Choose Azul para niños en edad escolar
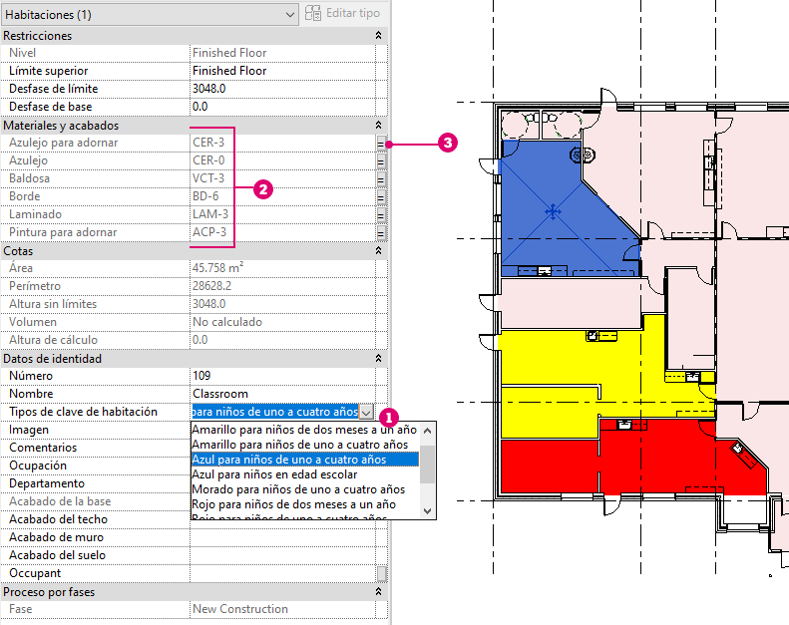Viewport: 789px width, 625px height. pos(304,474)
